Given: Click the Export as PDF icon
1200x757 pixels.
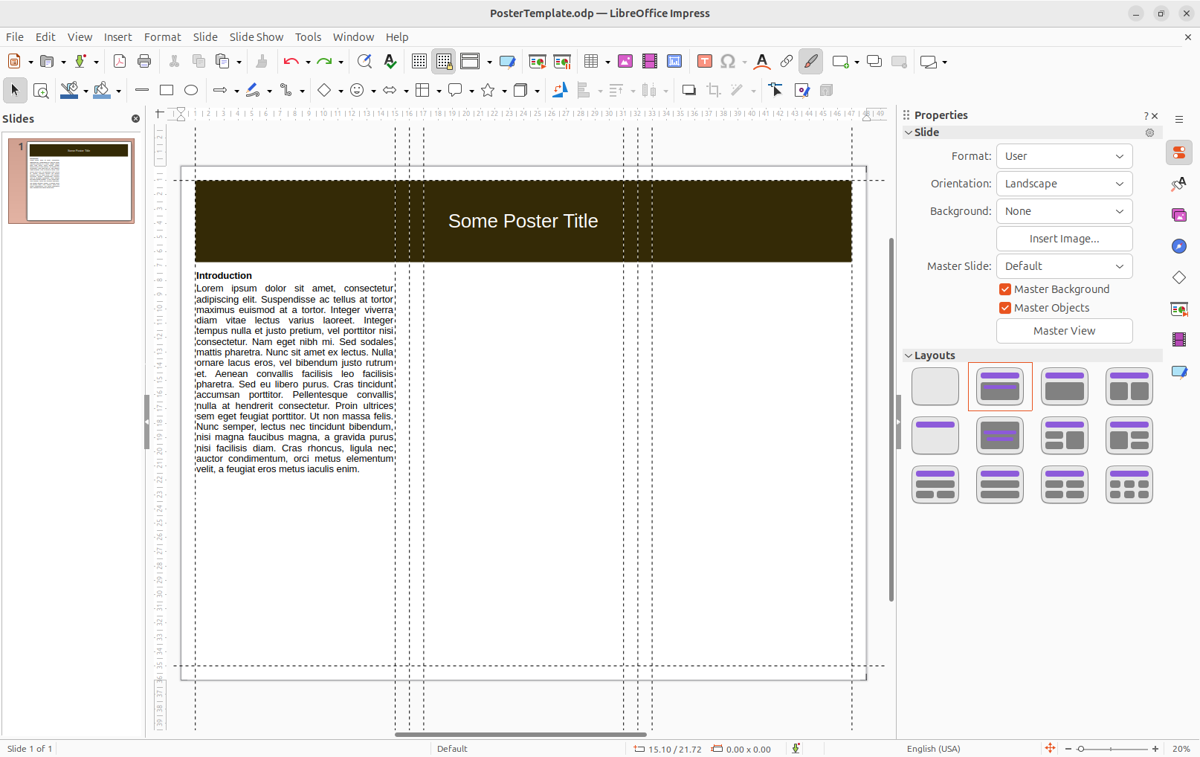Looking at the screenshot, I should pos(119,62).
